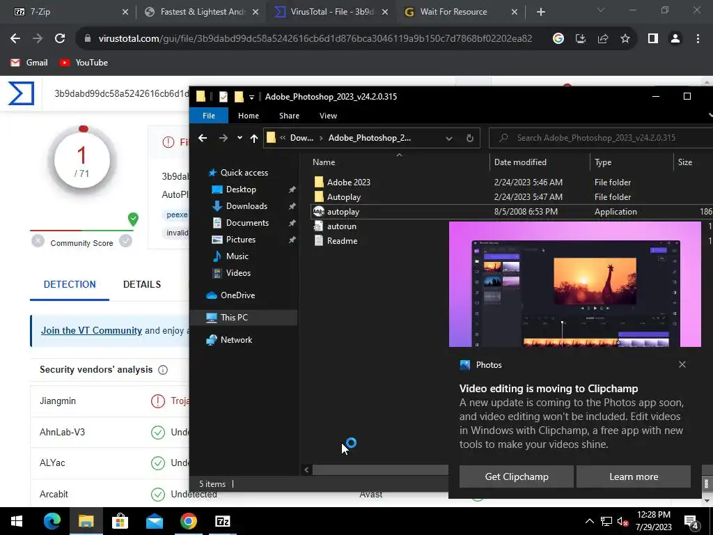The width and height of the screenshot is (713, 535).
Task: Open Quick access in navigation pane
Action: (244, 173)
